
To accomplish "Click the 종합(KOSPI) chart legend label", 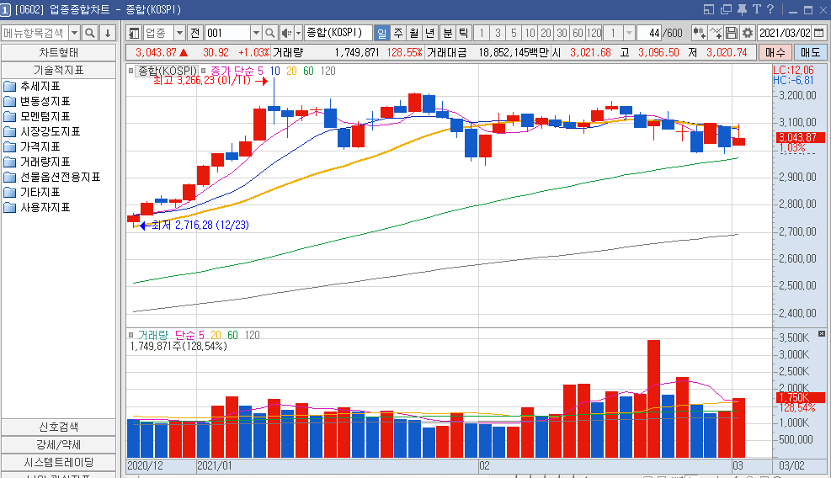I will (167, 71).
